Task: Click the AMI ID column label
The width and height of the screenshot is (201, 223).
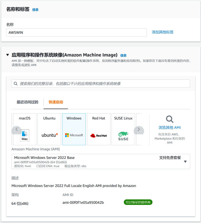Action: click(68, 195)
